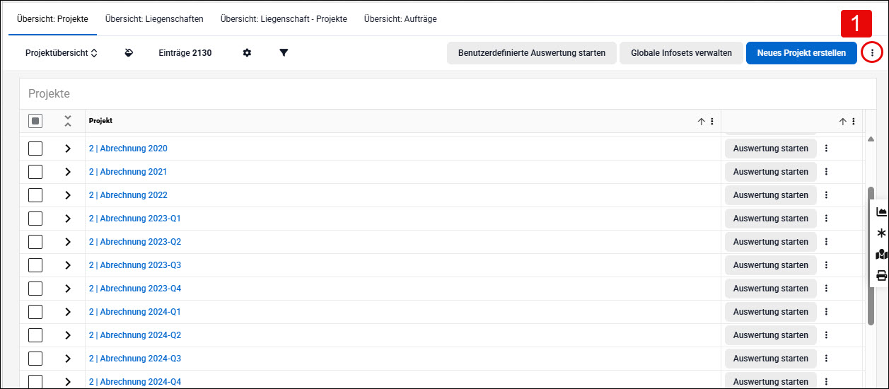The width and height of the screenshot is (889, 389).
Task: Click Globale Infosets verwalten button
Action: (x=682, y=53)
